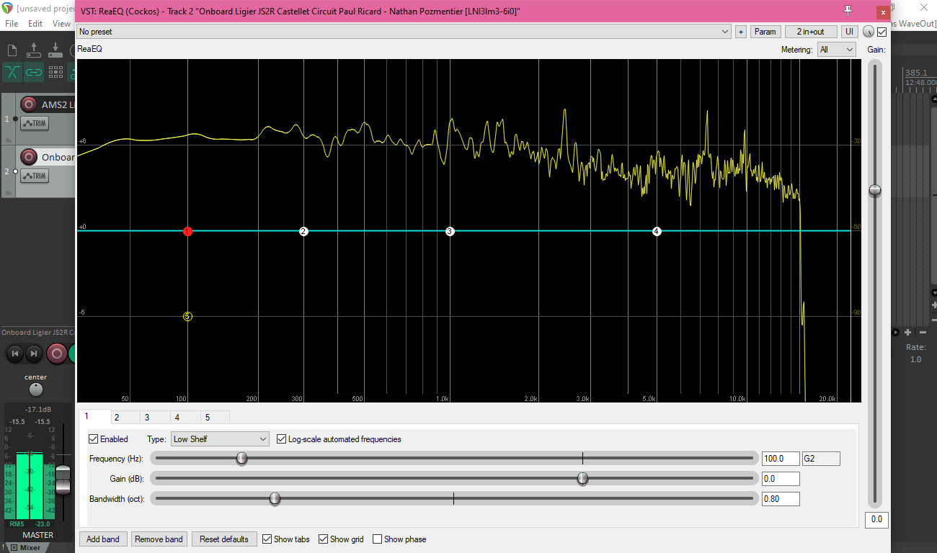Open the band Type Low Shelf dropdown

click(220, 439)
